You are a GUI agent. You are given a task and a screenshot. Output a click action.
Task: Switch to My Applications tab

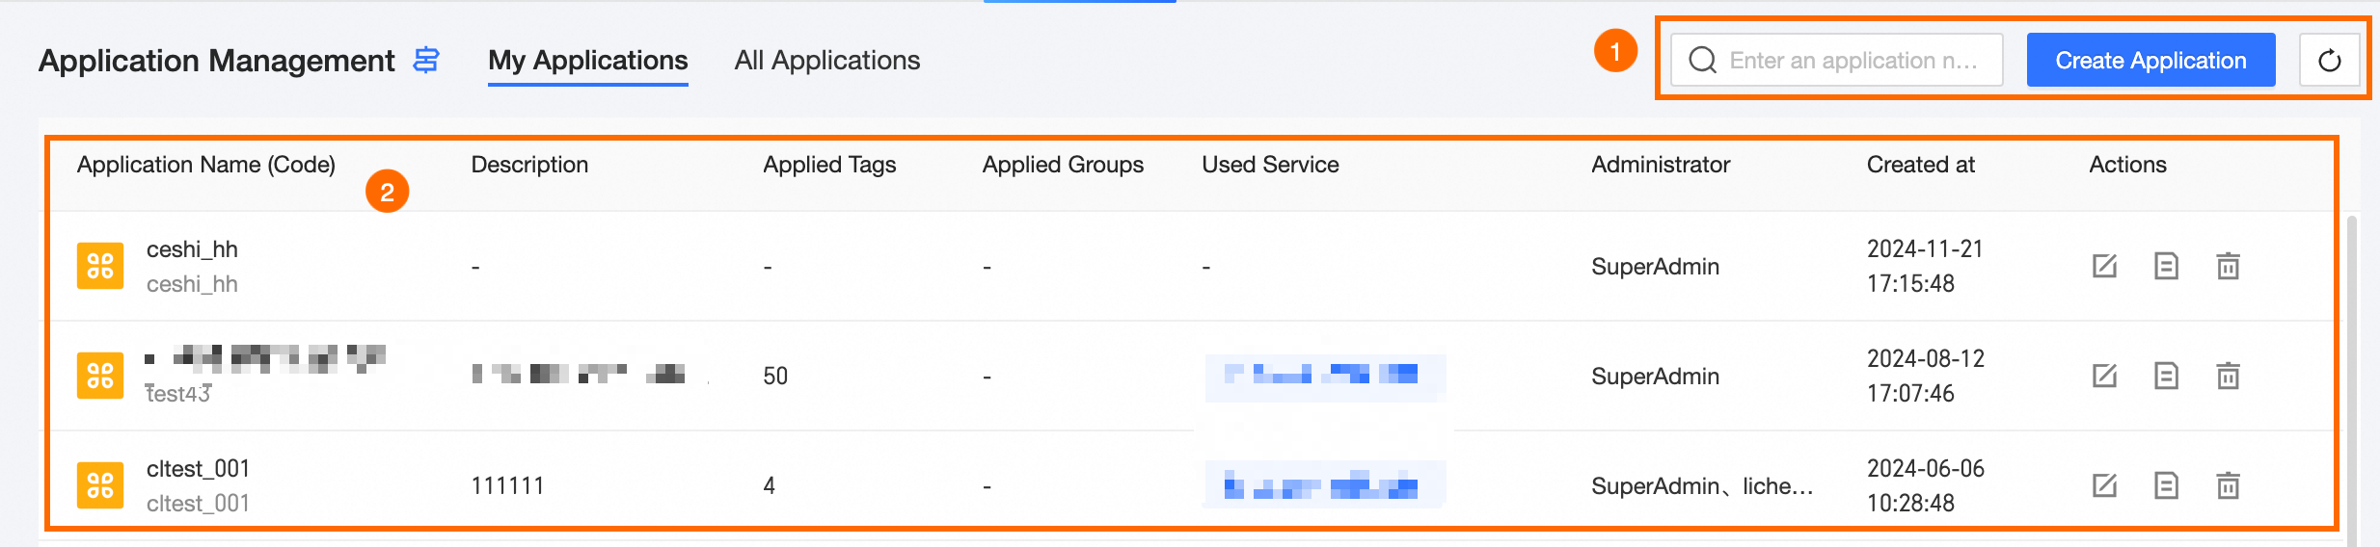point(587,61)
